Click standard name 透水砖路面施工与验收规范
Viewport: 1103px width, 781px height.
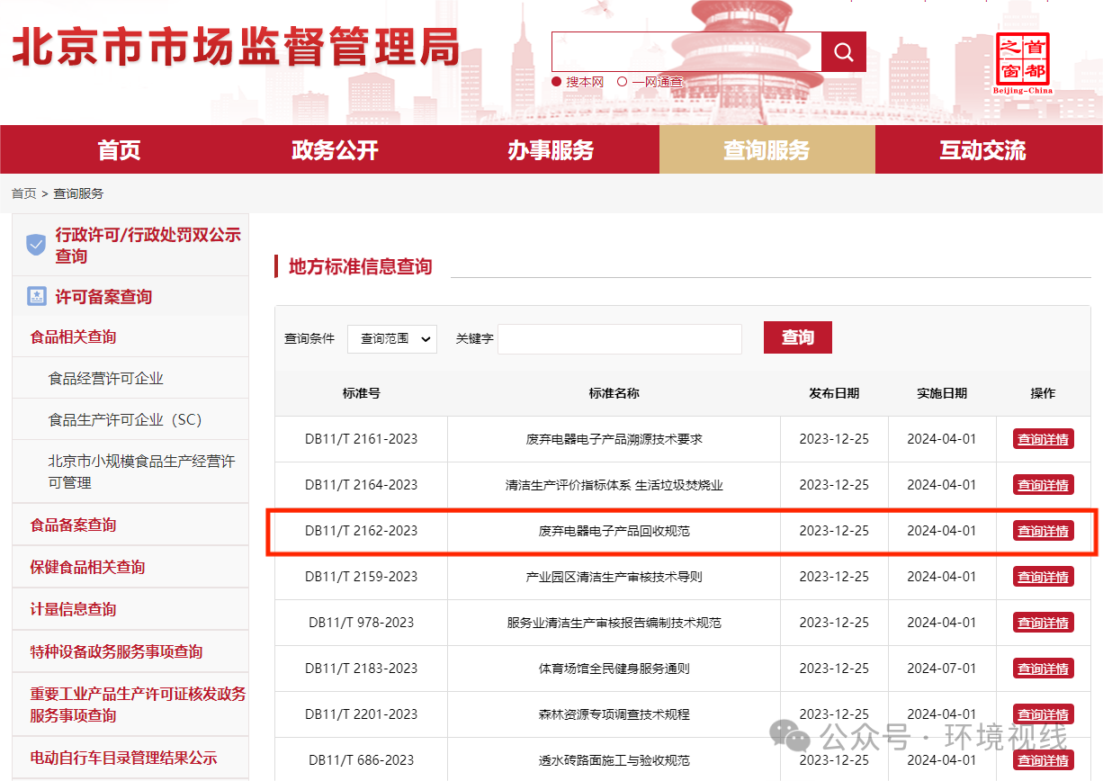pyautogui.click(x=614, y=760)
